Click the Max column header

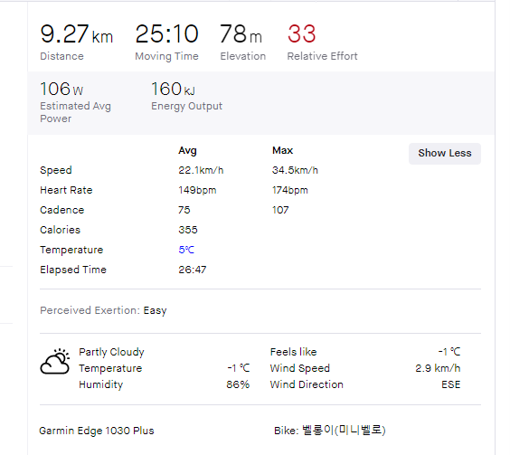pyautogui.click(x=282, y=150)
